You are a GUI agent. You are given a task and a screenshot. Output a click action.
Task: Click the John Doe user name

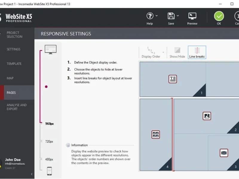pos(13,160)
